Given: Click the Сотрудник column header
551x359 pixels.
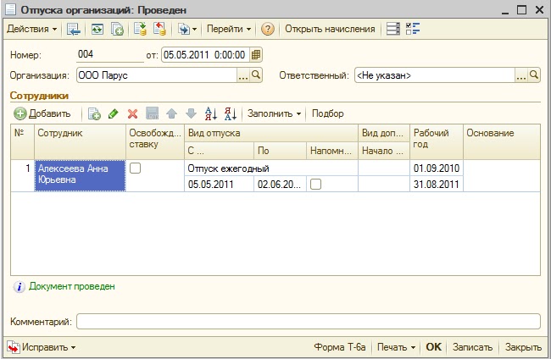Looking at the screenshot, I should click(x=81, y=141).
